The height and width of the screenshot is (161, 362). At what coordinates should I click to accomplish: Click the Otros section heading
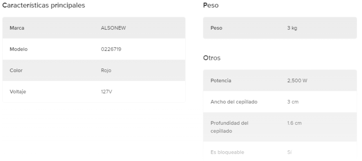pos(212,58)
